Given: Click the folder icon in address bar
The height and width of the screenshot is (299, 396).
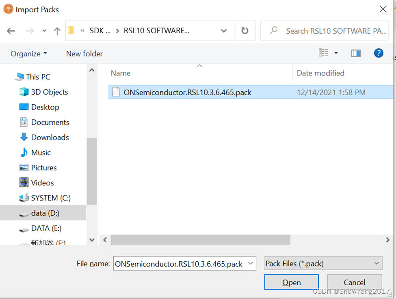Looking at the screenshot, I should point(71,30).
